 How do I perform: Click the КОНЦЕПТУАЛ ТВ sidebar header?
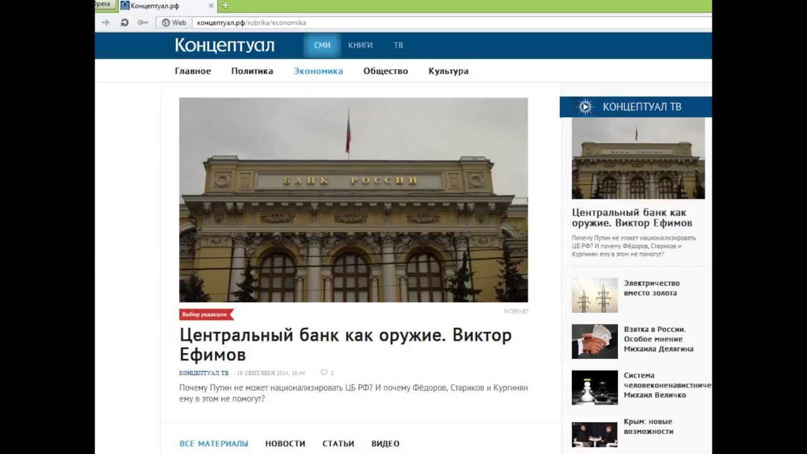pyautogui.click(x=636, y=107)
